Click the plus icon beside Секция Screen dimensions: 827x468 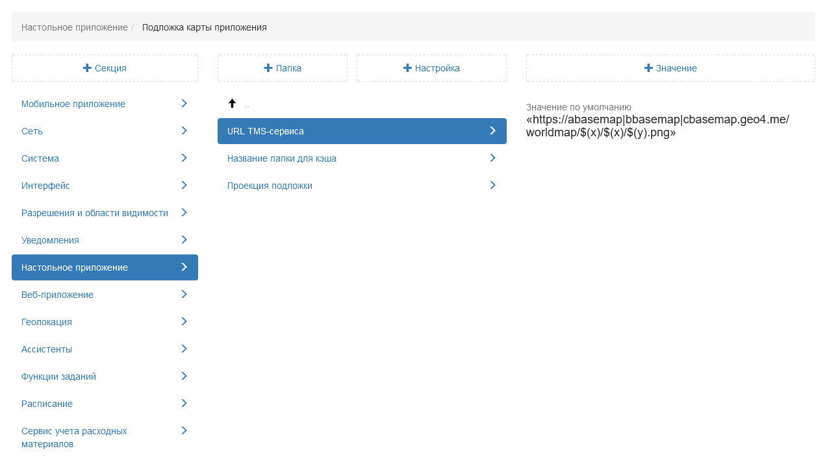[87, 68]
